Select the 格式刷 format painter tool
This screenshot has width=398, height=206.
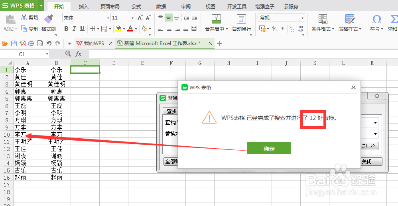(49, 23)
